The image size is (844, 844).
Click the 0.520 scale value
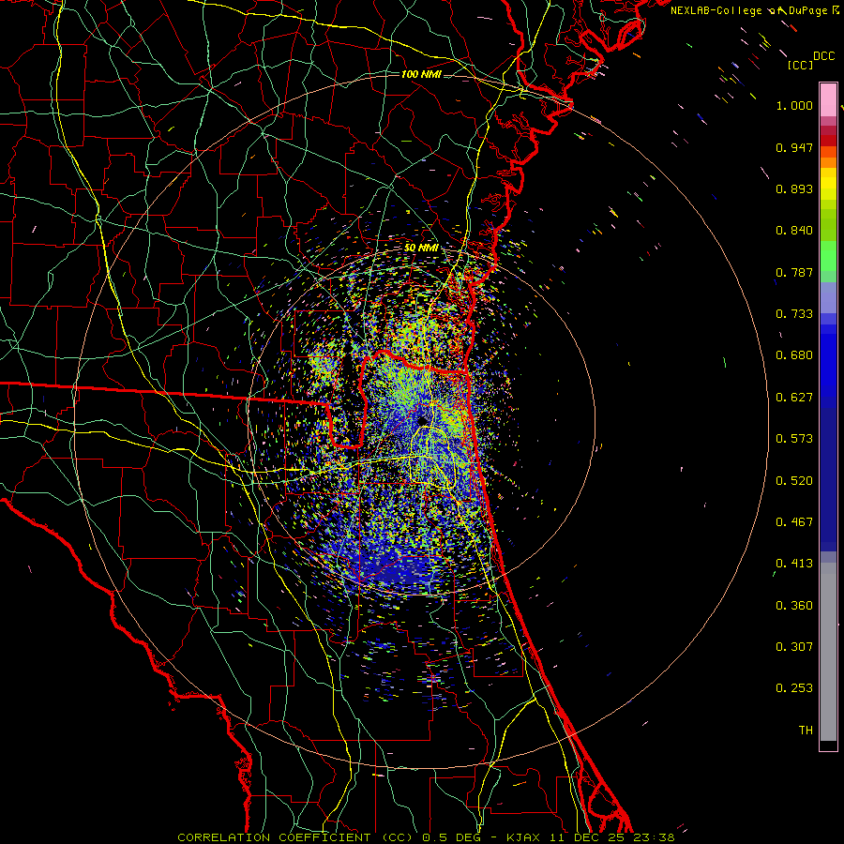pos(794,481)
